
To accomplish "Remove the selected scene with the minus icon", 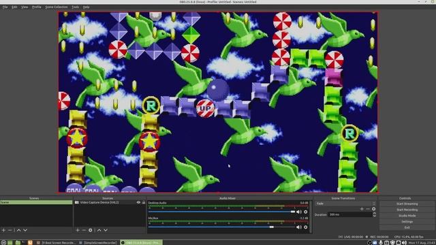I will (x=10, y=230).
